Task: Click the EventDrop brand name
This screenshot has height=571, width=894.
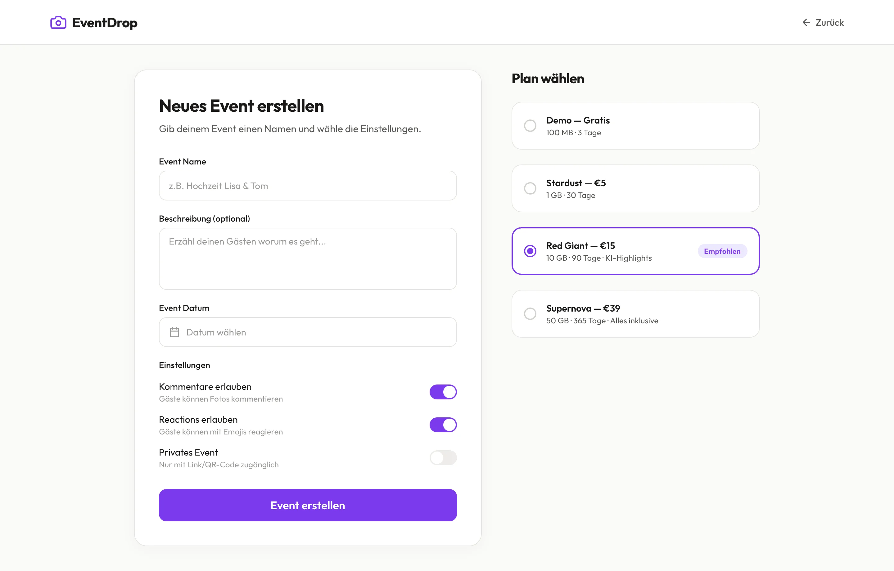Action: pos(105,23)
